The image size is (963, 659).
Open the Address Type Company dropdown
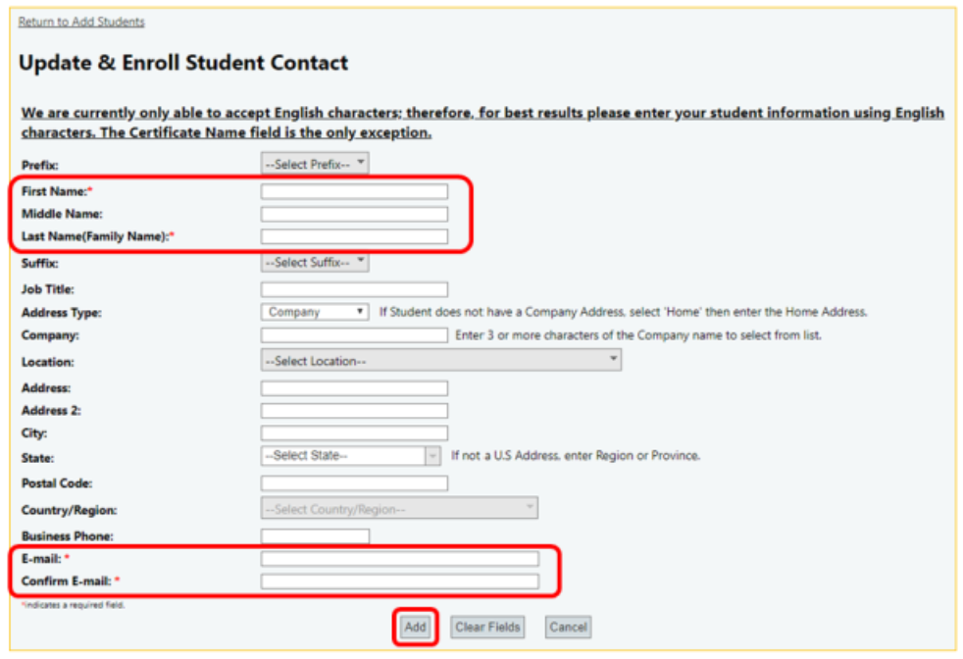pos(315,312)
